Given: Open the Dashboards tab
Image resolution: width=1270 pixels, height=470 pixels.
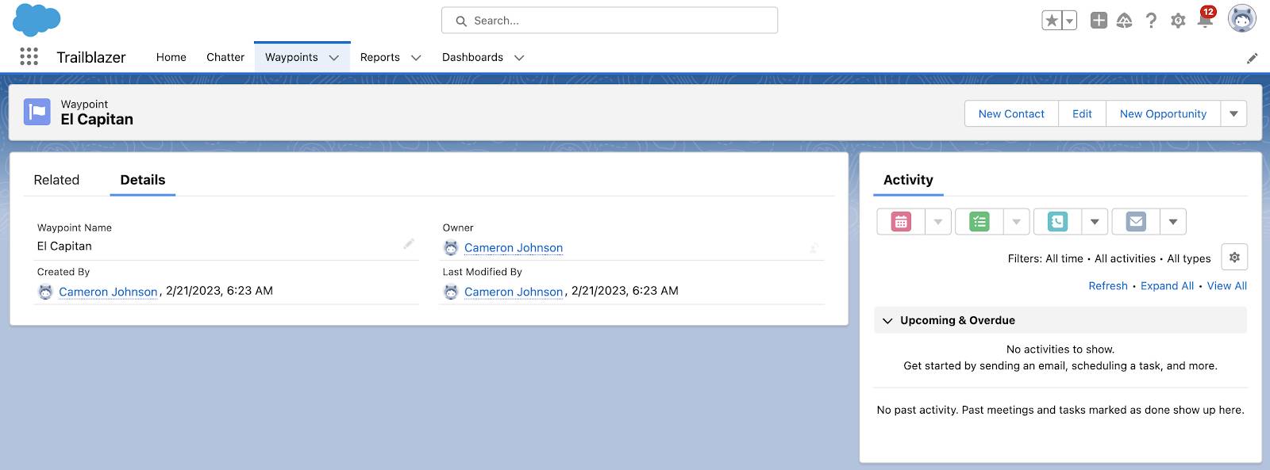Looking at the screenshot, I should point(472,57).
